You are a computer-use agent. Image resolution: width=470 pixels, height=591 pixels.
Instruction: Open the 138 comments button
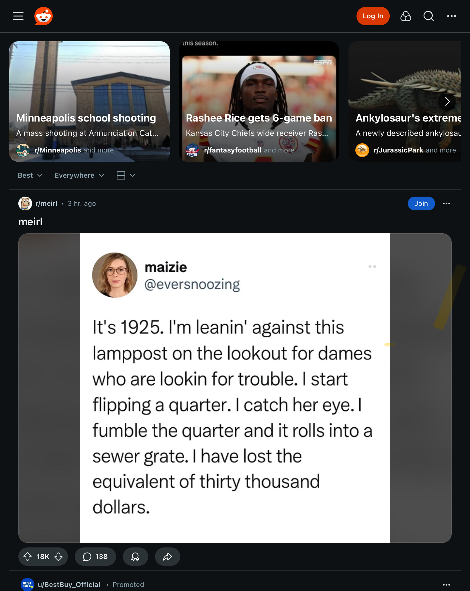(x=95, y=557)
